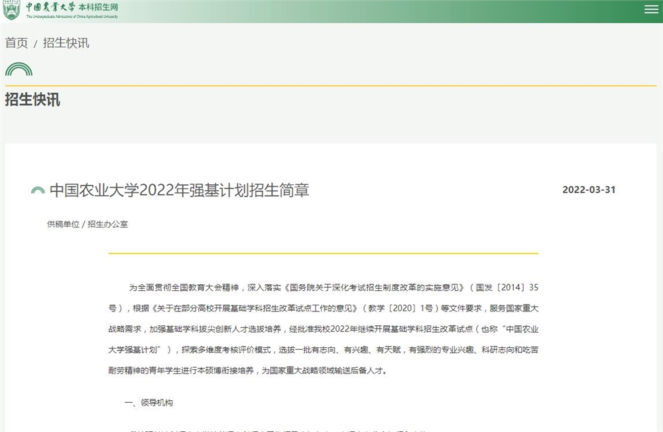Click the heading 一、领导机构
Image resolution: width=663 pixels, height=432 pixels.
149,402
